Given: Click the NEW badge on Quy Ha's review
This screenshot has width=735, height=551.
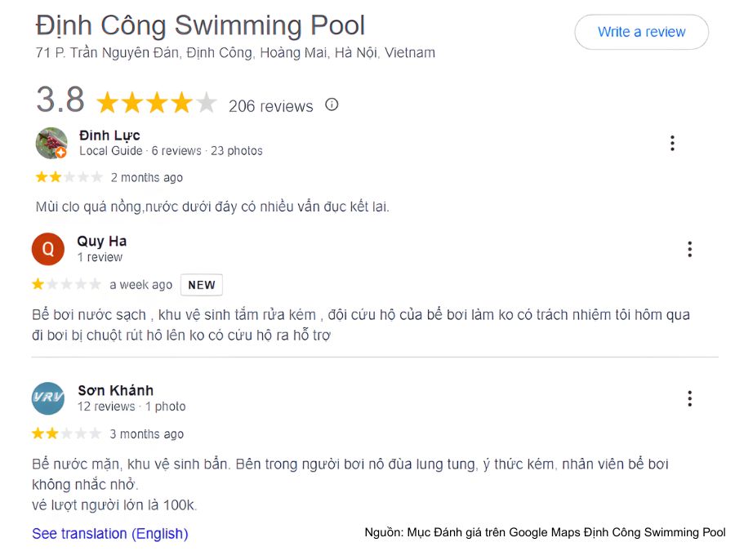Looking at the screenshot, I should coord(201,285).
